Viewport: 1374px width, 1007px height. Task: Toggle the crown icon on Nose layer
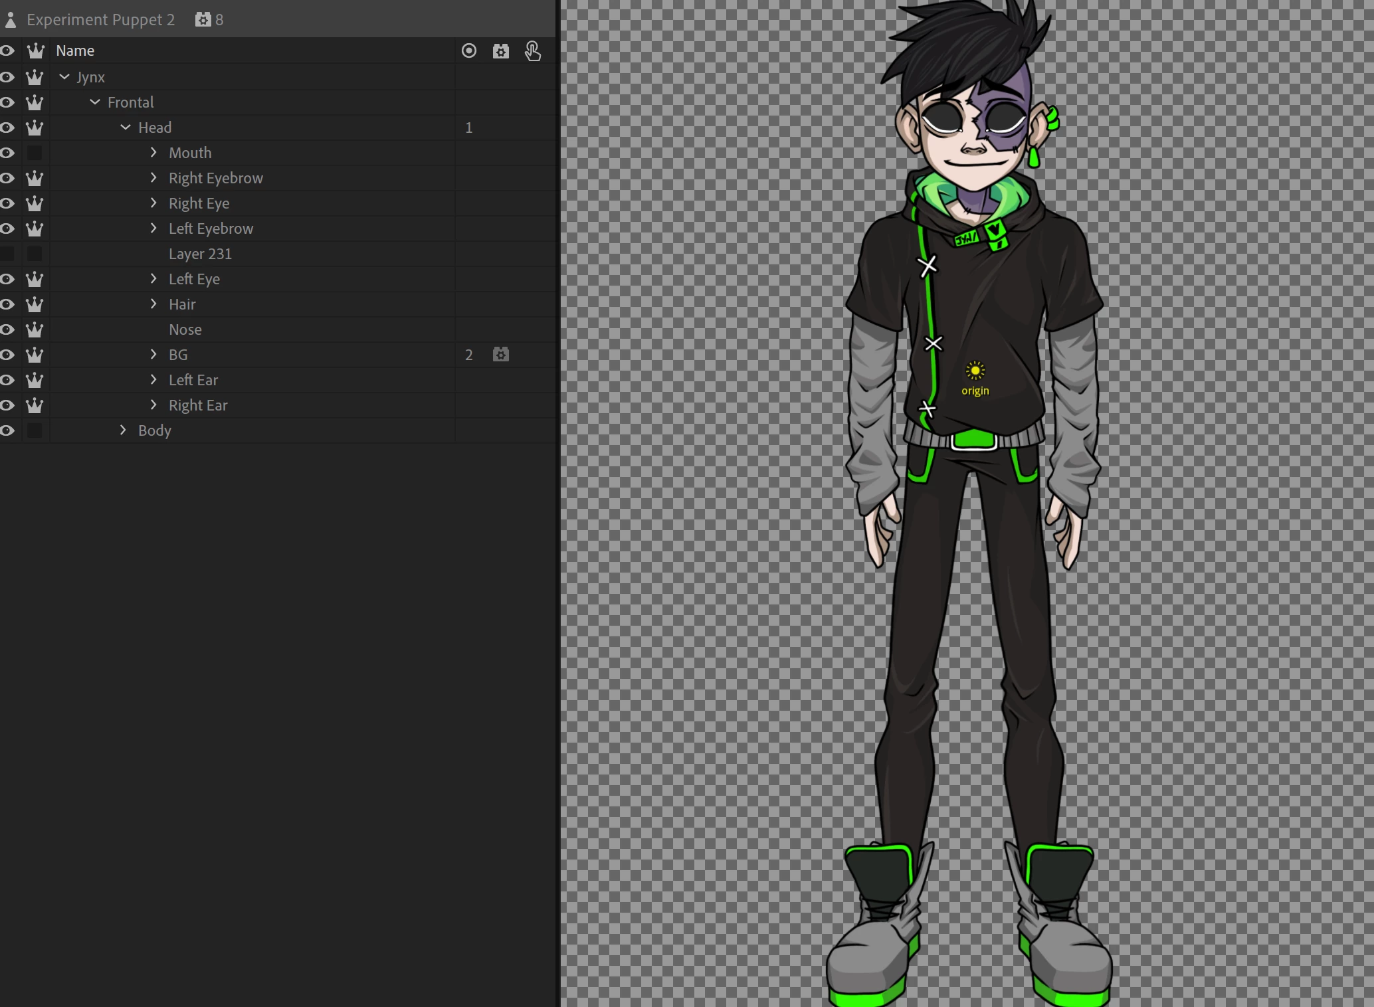click(x=35, y=329)
